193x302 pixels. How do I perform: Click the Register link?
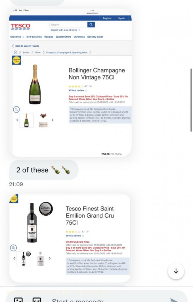(x=107, y=18)
